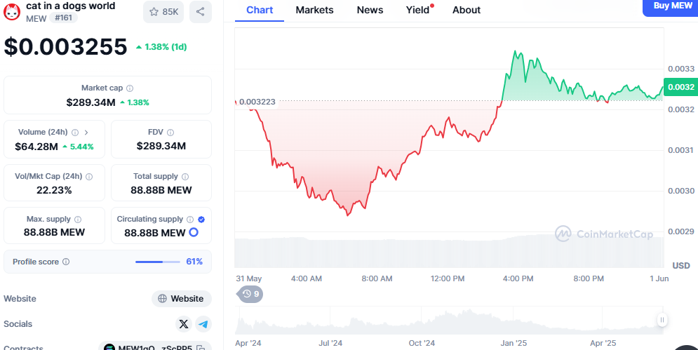Expand the Volume (24h) chevron arrow

86,132
